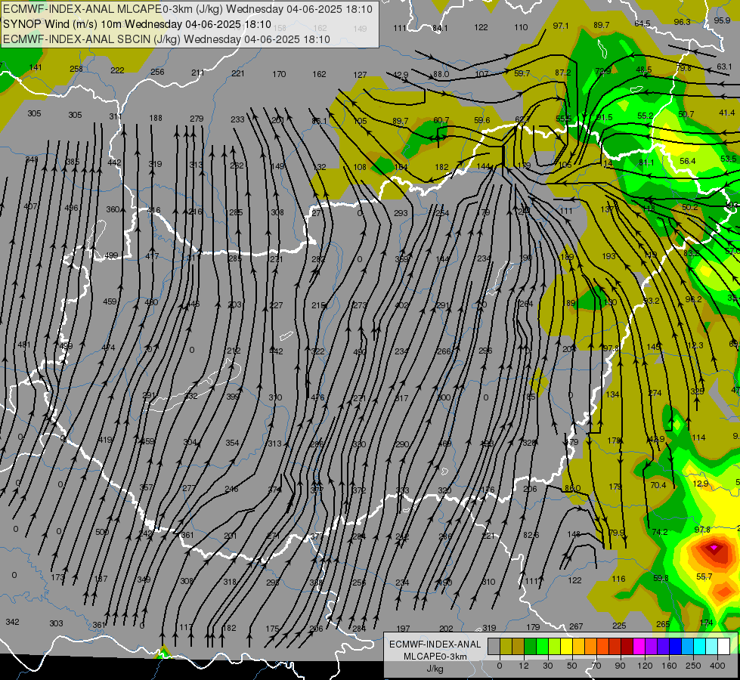
Task: Click the map value 88.0
Action: pos(441,74)
